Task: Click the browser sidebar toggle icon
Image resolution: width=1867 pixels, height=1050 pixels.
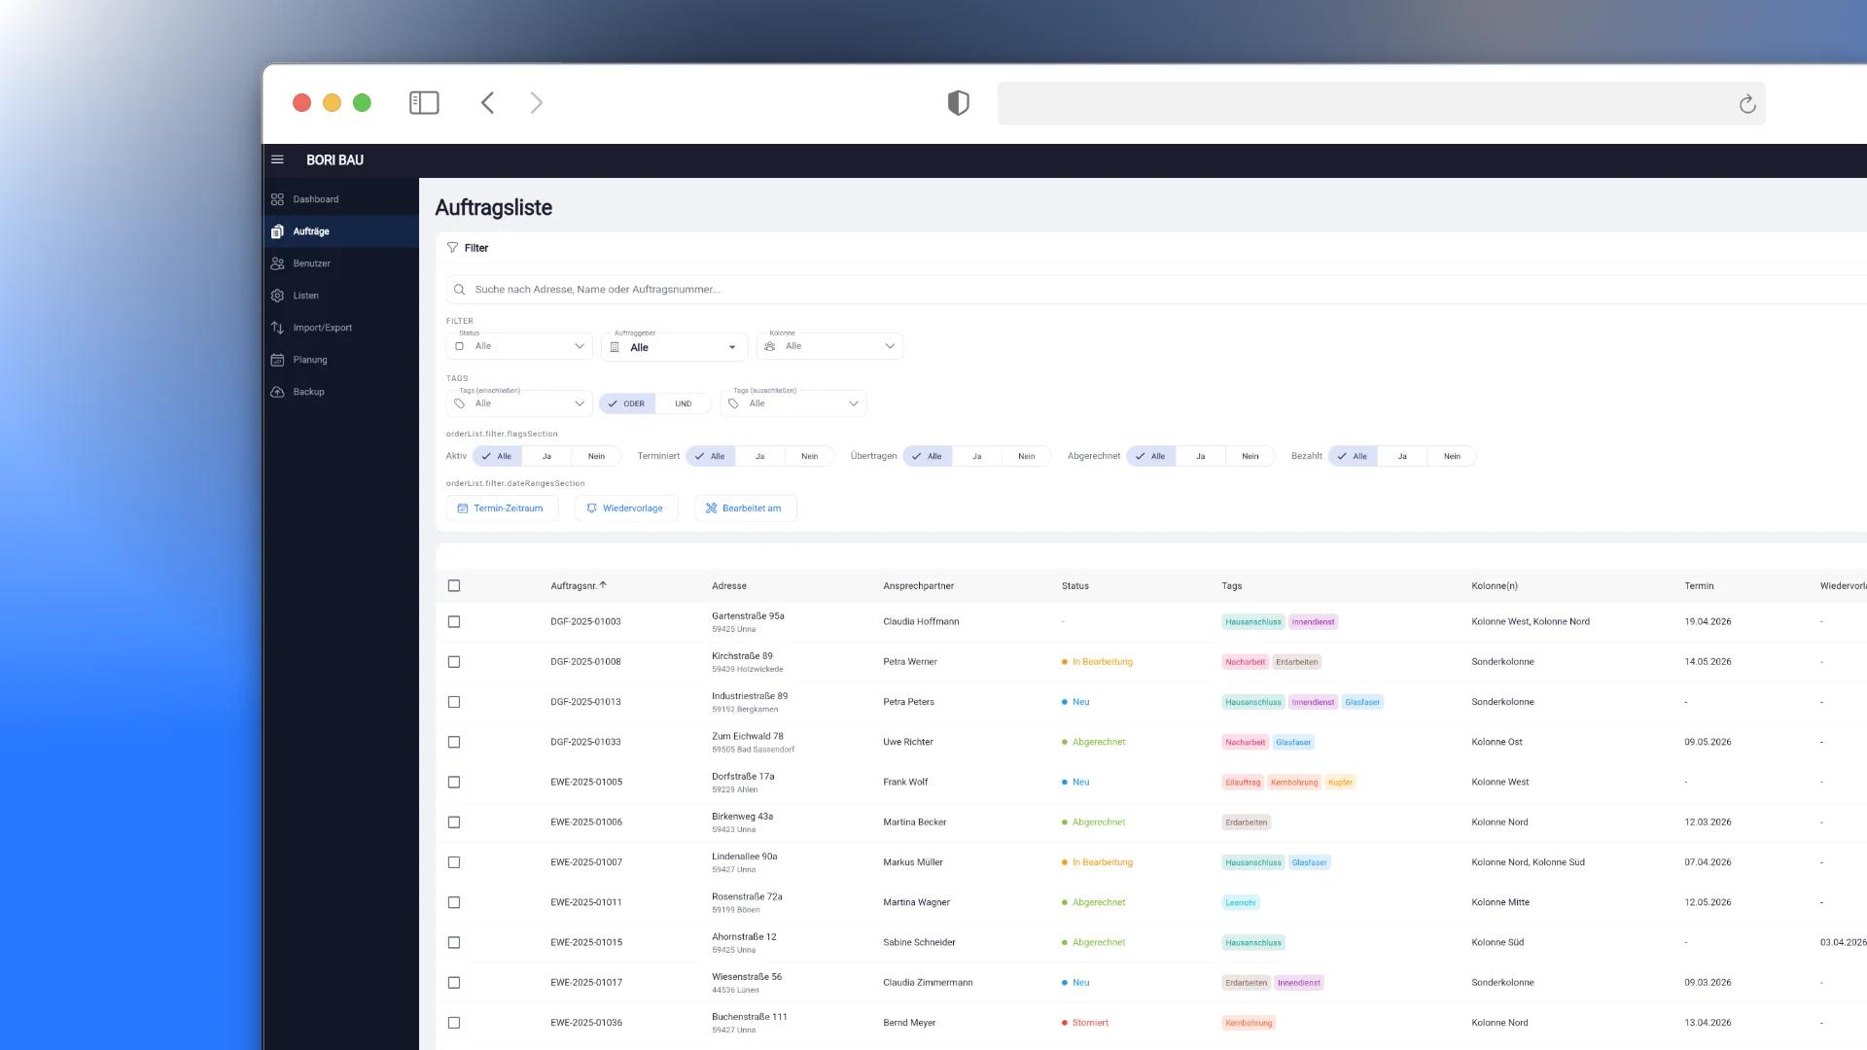Action: pyautogui.click(x=424, y=103)
